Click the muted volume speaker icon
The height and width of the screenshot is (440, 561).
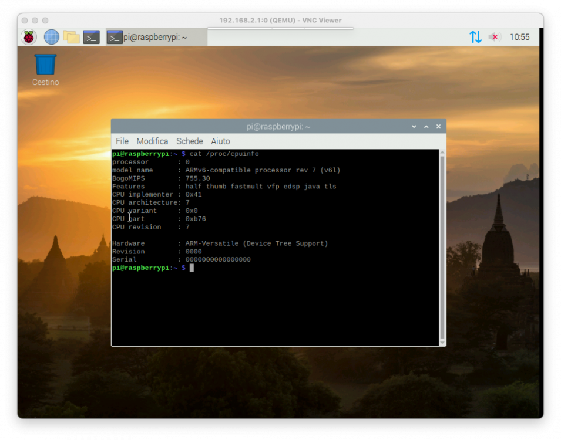[x=494, y=37]
